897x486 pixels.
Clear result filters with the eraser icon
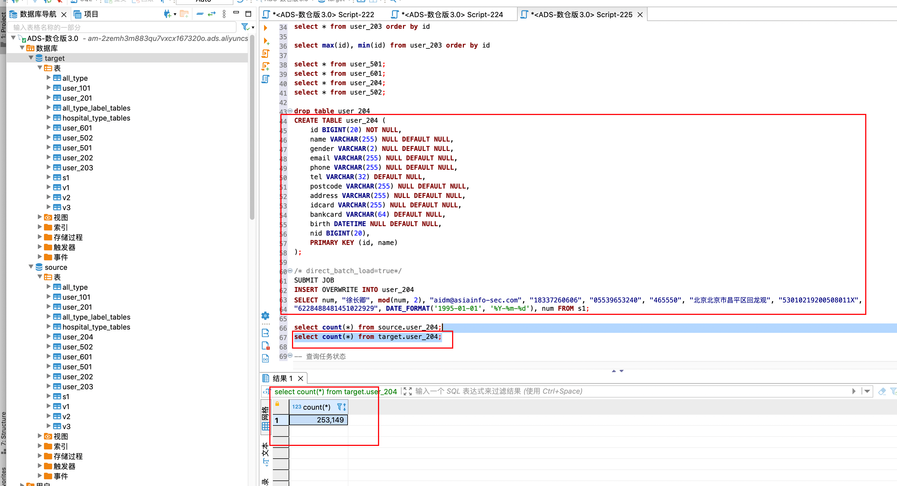coord(882,391)
